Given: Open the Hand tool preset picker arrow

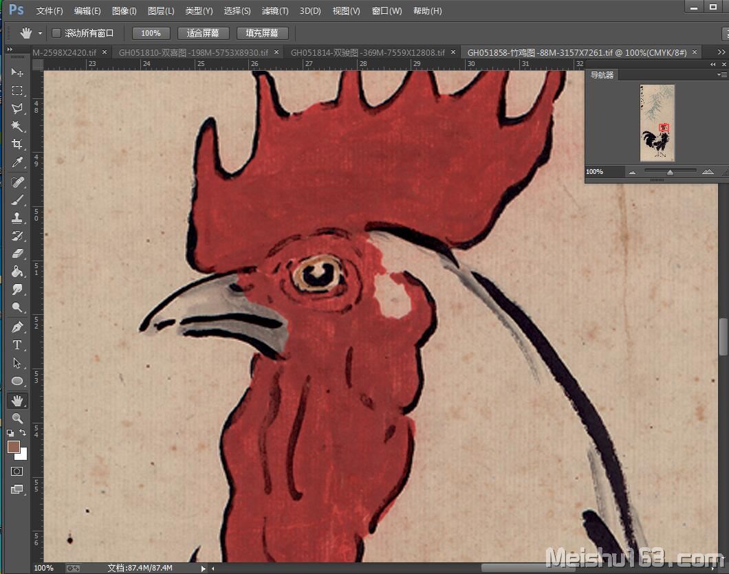Looking at the screenshot, I should [40, 34].
